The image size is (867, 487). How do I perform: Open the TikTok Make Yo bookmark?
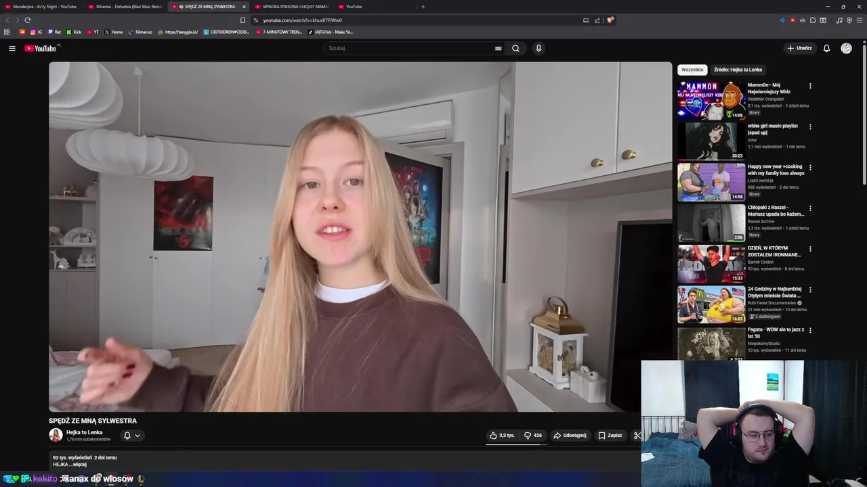331,32
